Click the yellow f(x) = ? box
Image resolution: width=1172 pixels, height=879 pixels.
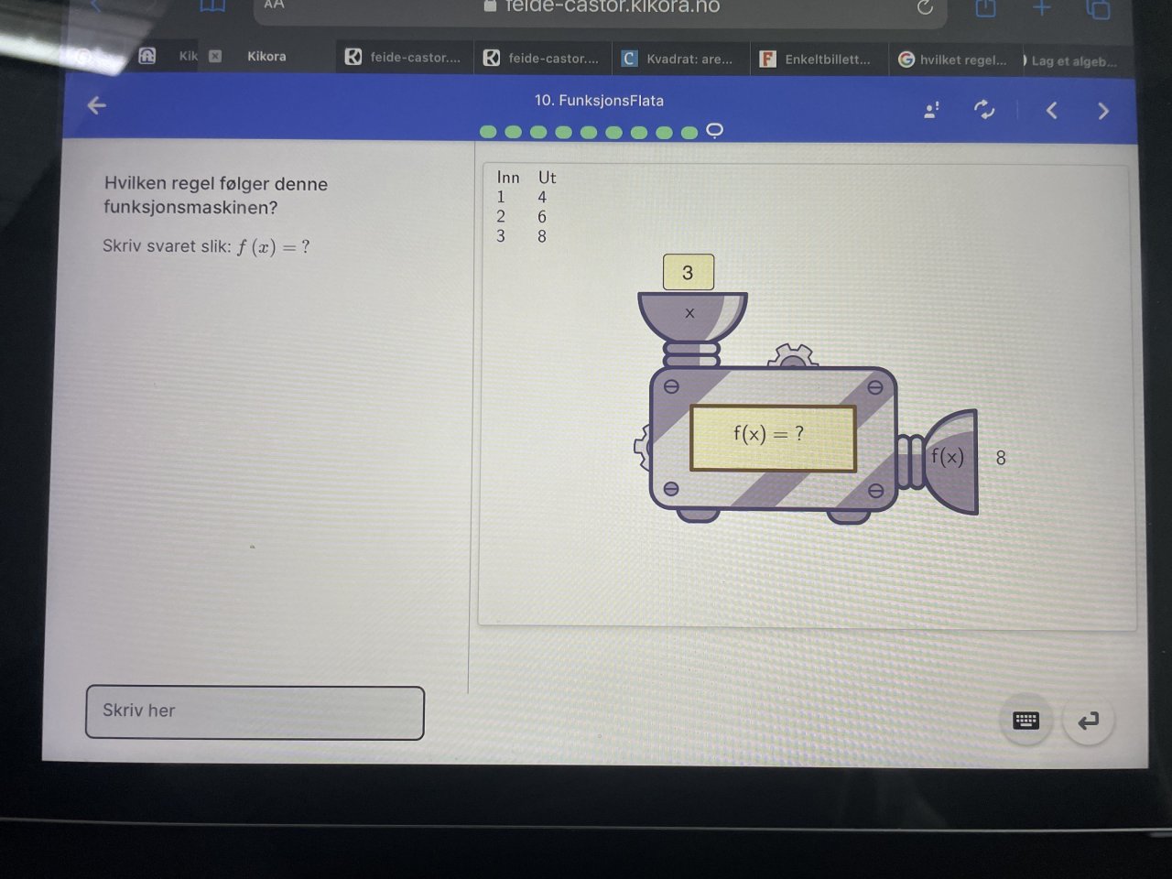pyautogui.click(x=773, y=439)
